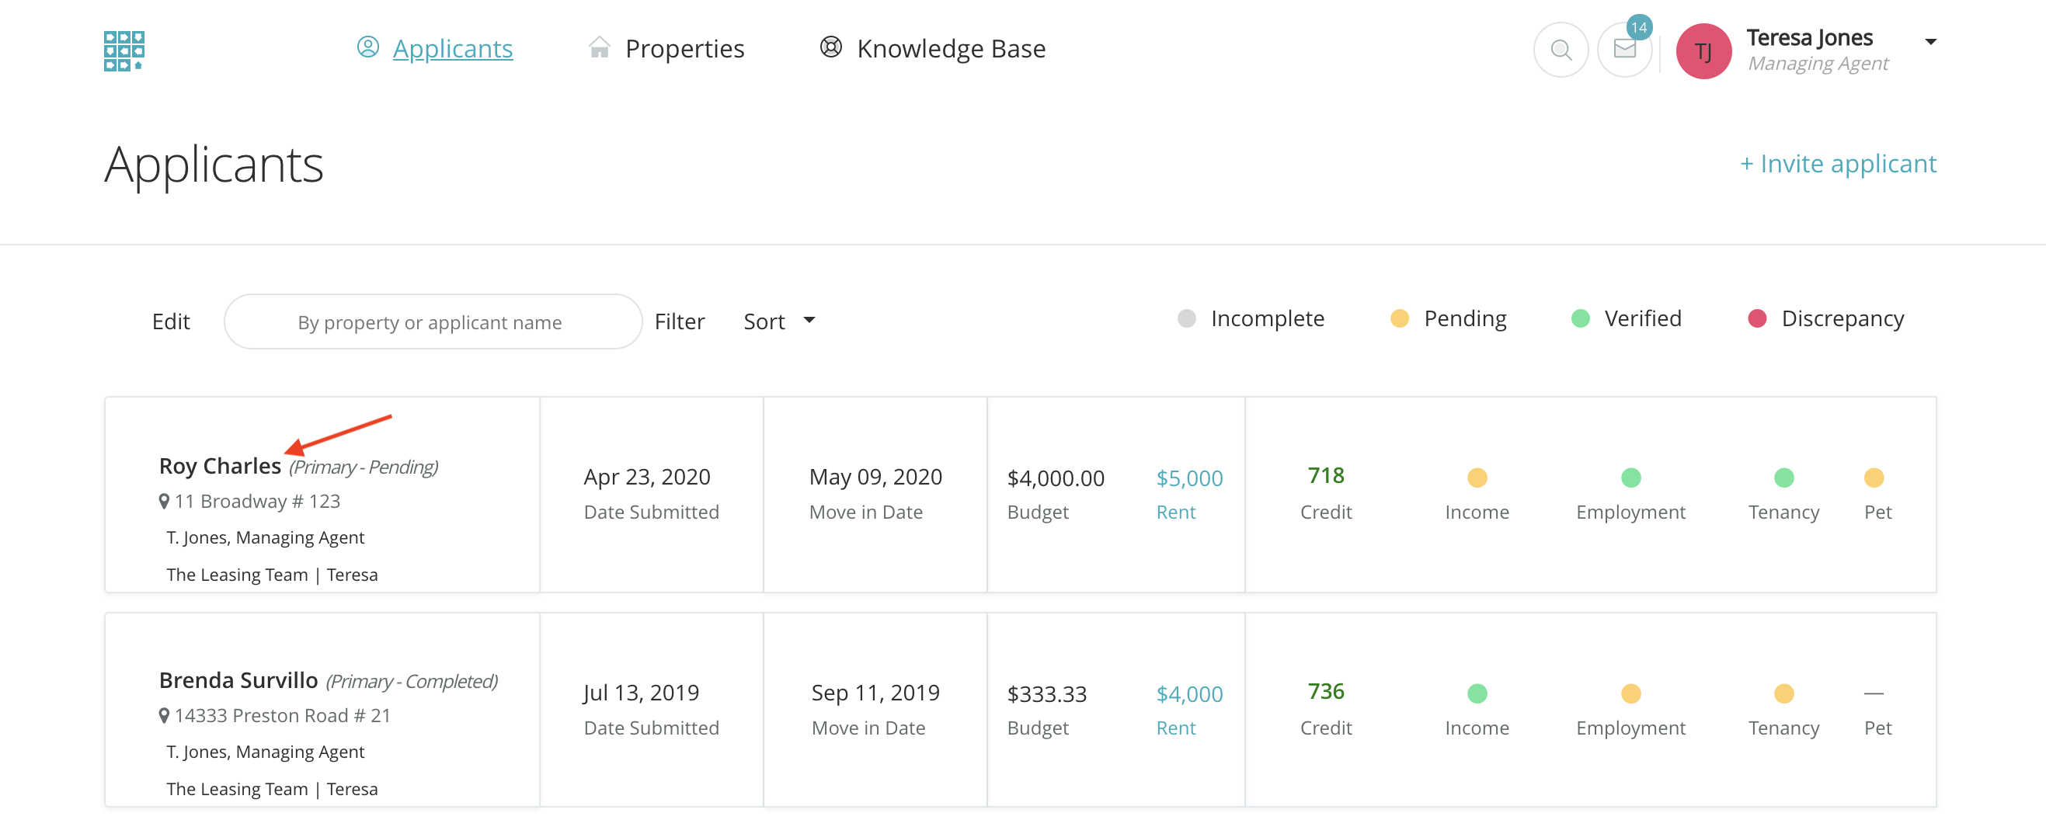
Task: Open the Filter options
Action: 679,321
